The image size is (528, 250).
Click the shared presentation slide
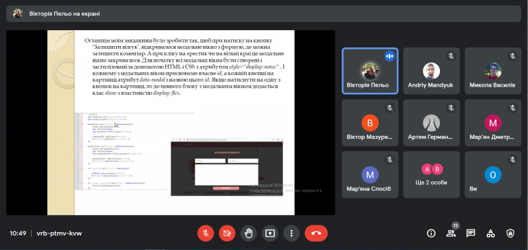tap(170, 122)
